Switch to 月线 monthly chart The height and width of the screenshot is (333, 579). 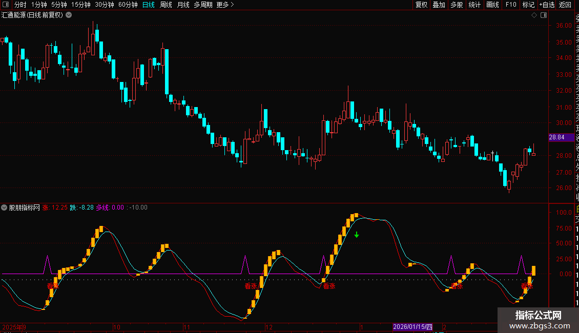[x=183, y=5]
